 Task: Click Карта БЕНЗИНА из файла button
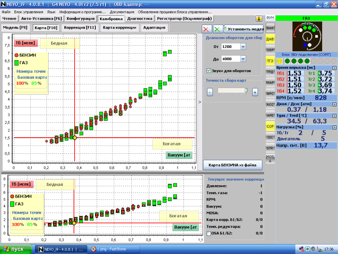pos(233,165)
